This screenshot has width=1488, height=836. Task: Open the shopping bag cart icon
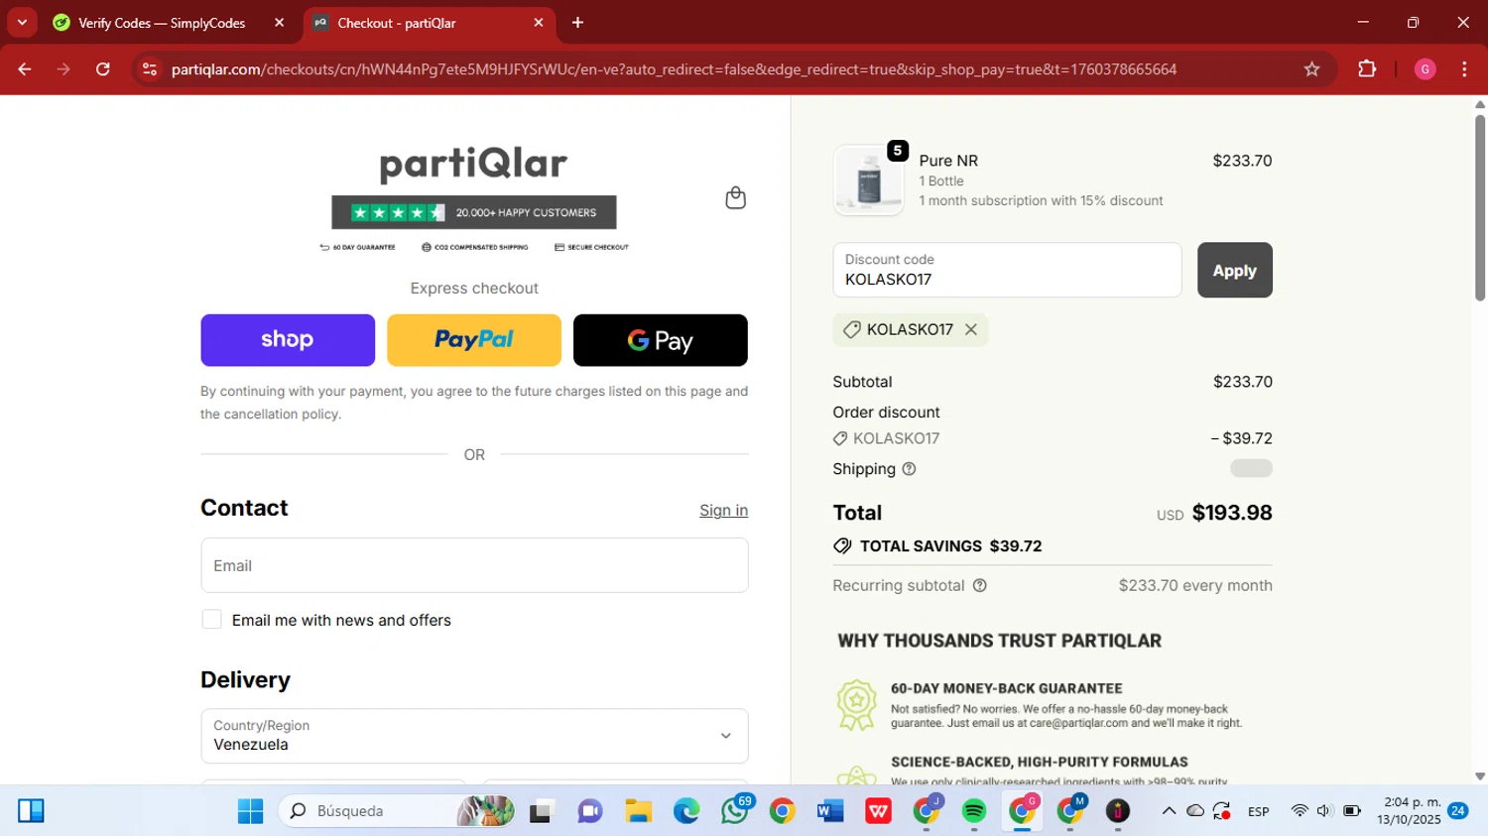[735, 197]
